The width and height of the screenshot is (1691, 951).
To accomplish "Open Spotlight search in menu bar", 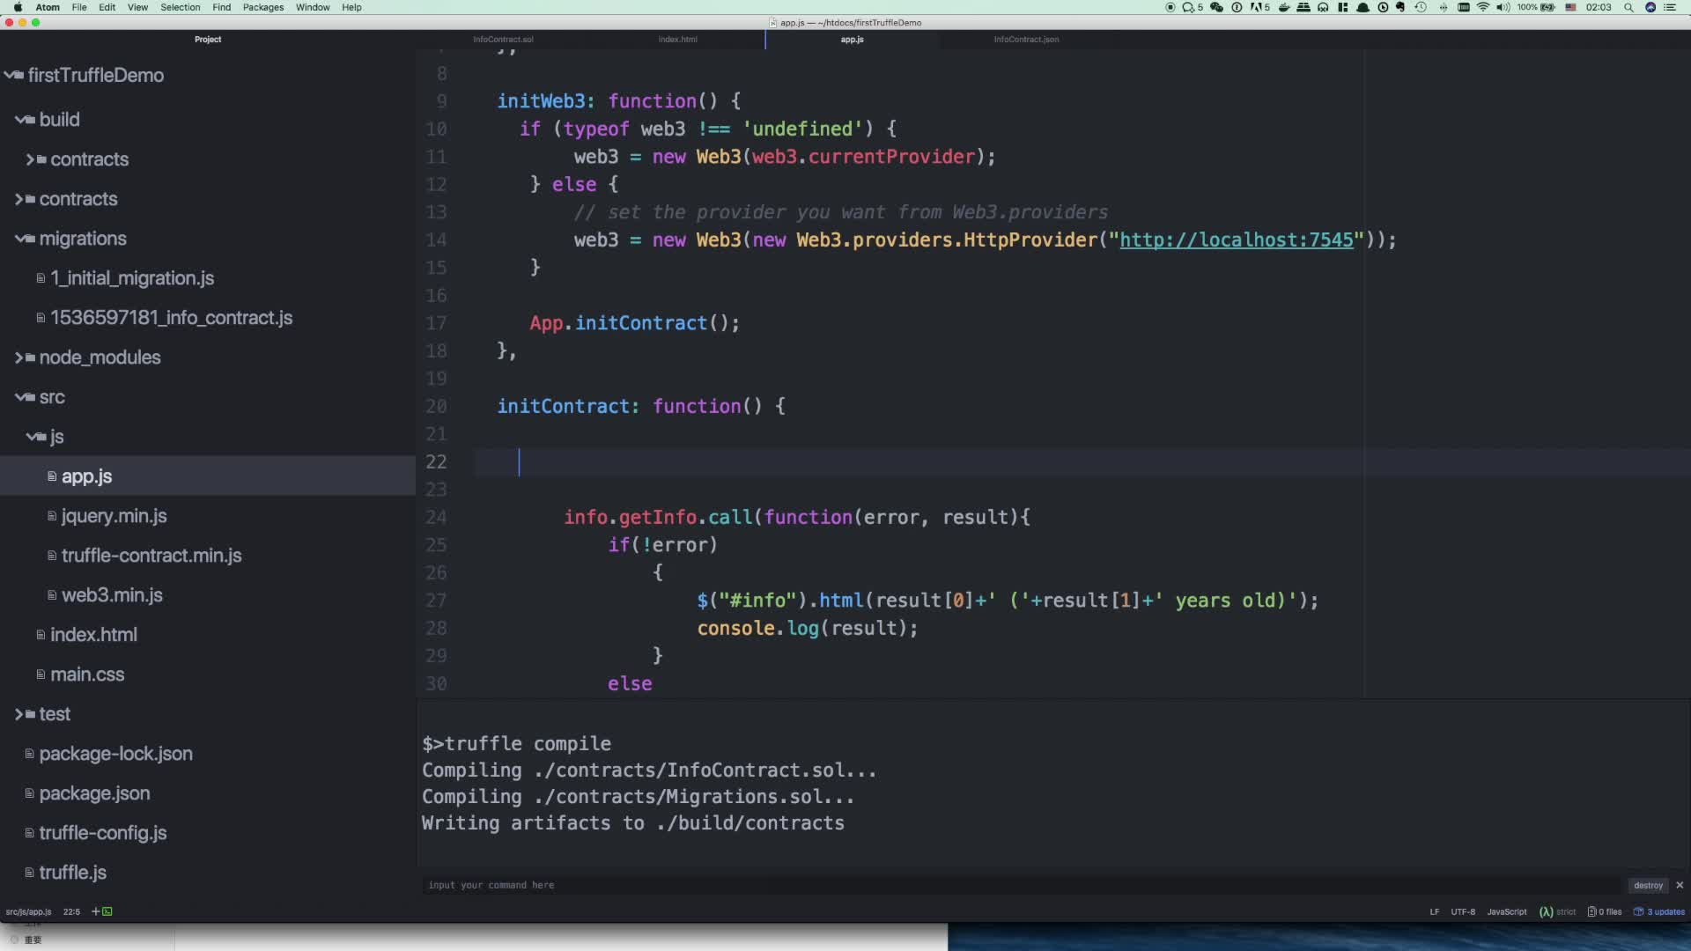I will [1628, 7].
